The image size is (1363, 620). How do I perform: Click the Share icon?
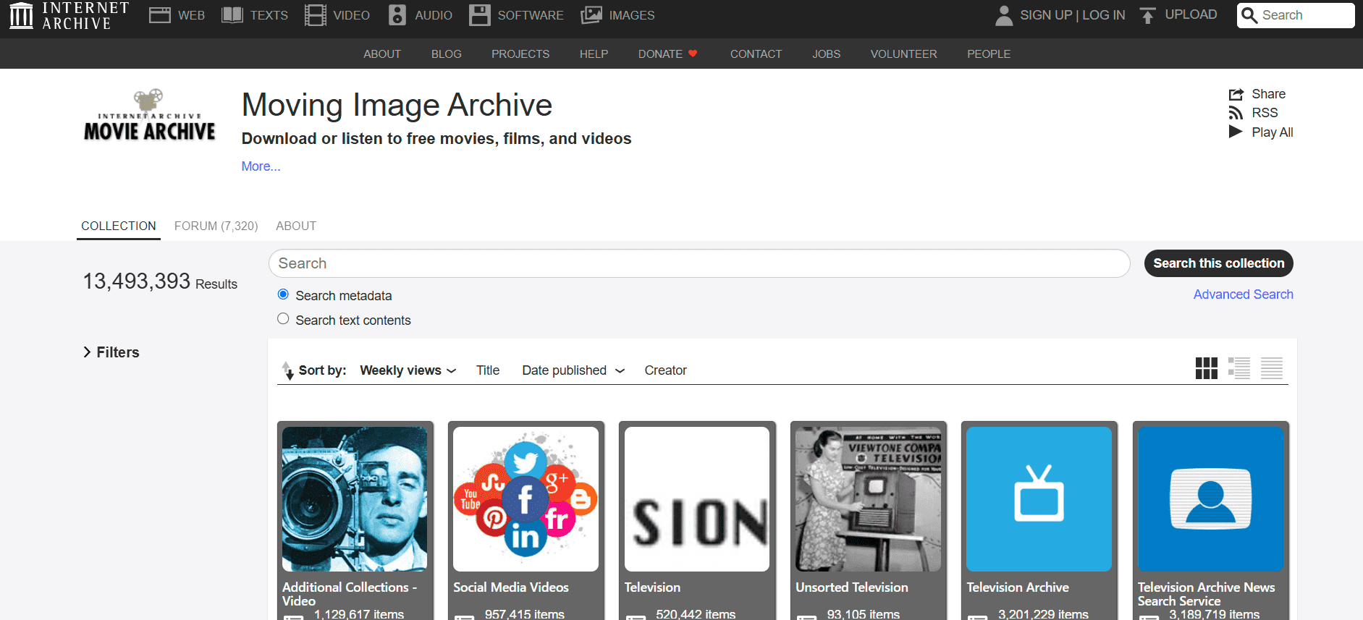pyautogui.click(x=1236, y=94)
